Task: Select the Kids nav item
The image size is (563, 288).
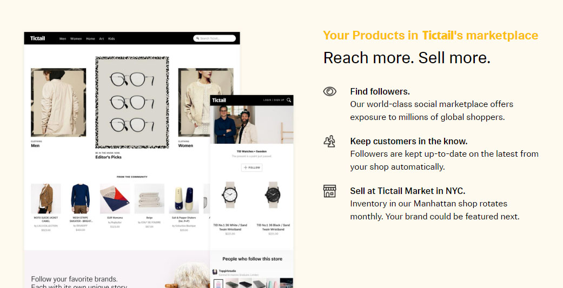Action: 111,38
